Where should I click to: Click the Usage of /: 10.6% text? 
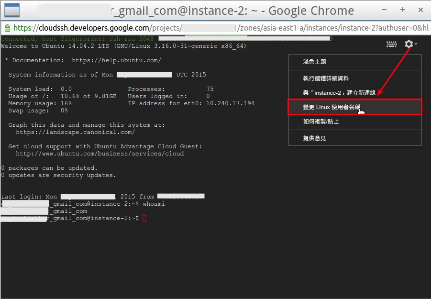point(62,96)
